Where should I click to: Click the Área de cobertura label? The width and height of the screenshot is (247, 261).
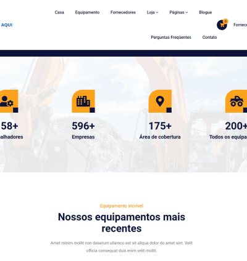click(x=160, y=137)
